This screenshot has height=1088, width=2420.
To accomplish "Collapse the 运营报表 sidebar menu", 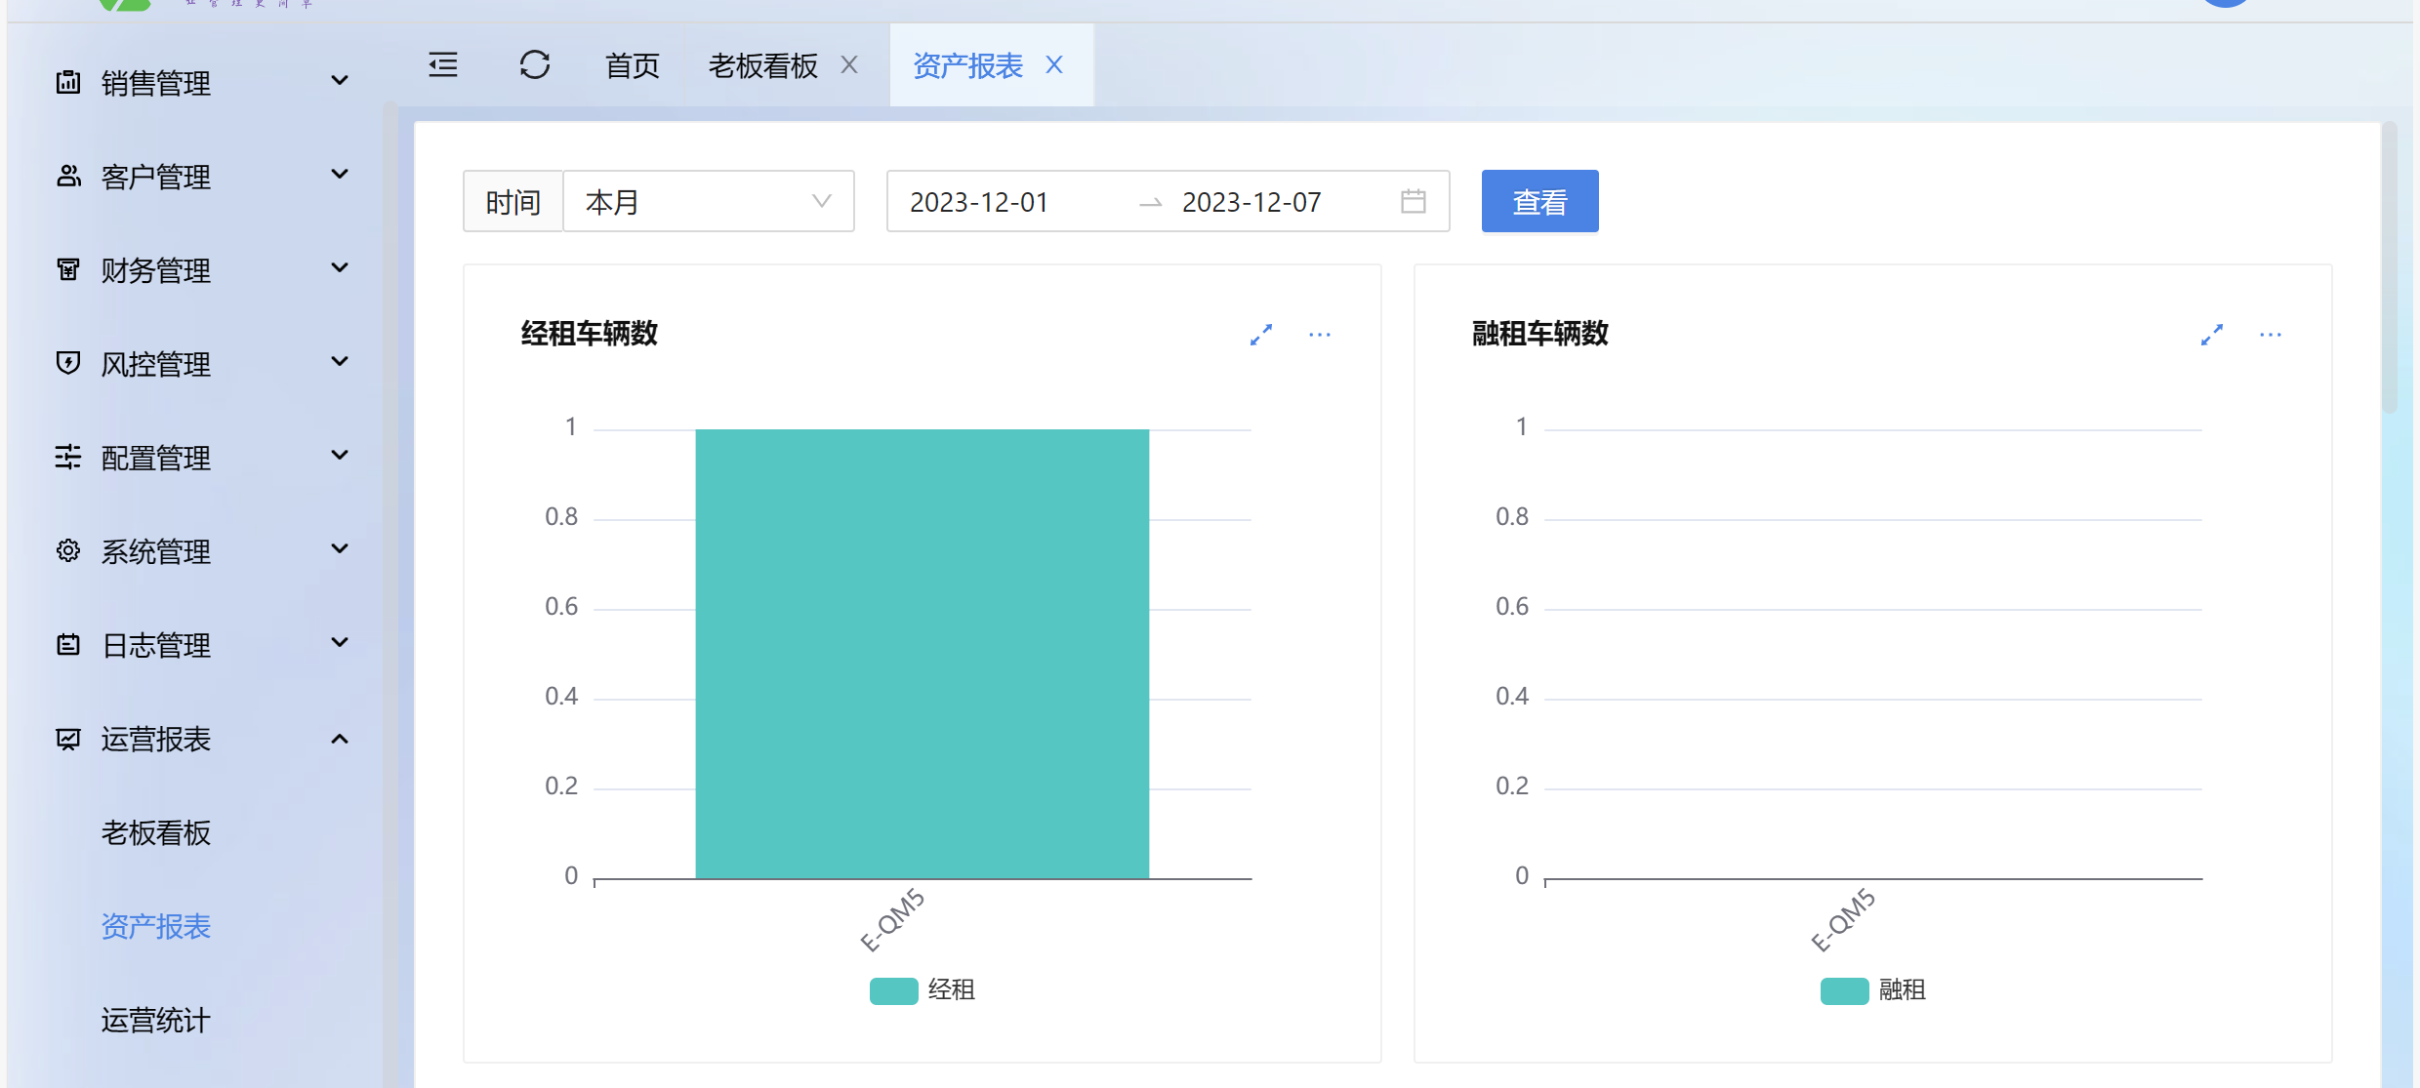I will [x=202, y=739].
